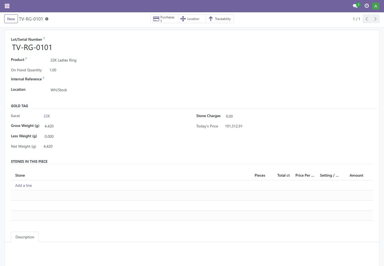Switch to the Description tab
The image size is (384, 266).
pos(25,237)
